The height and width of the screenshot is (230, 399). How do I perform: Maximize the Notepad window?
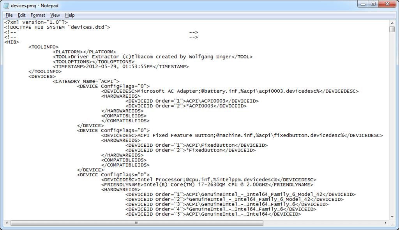pos(373,4)
